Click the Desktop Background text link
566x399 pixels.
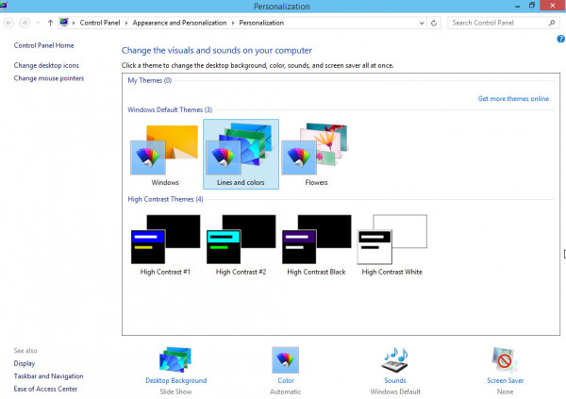pos(176,380)
